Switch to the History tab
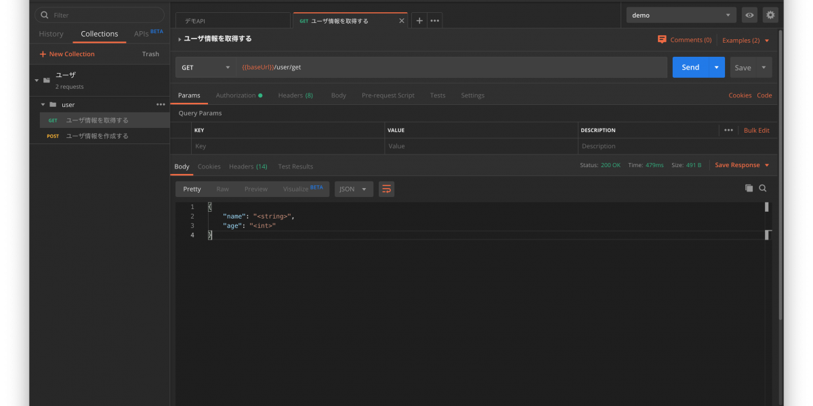This screenshot has width=813, height=406. coord(51,34)
